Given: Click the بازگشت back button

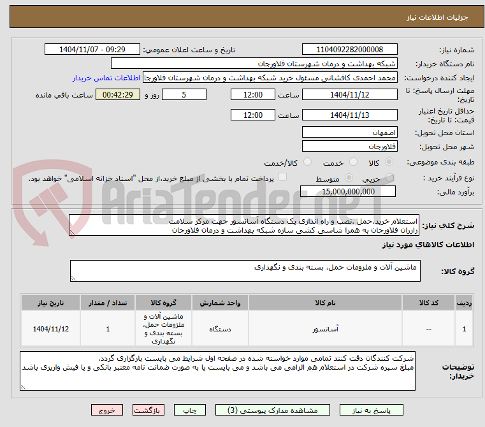Looking at the screenshot, I should 148,410.
